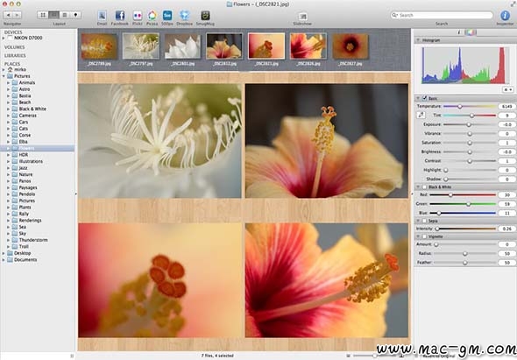The height and width of the screenshot is (360, 517).
Task: Open the Thunderstorm folder
Action: pos(33,240)
